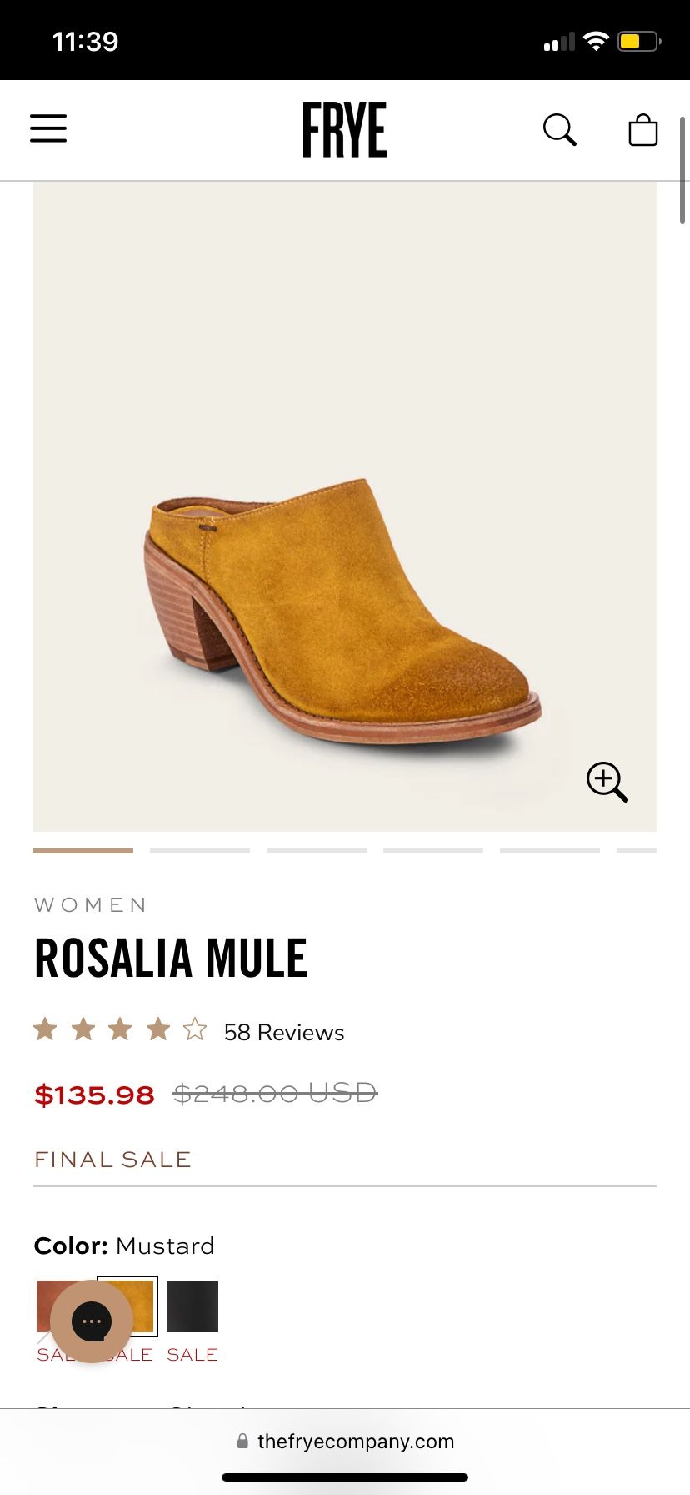Click the ROSALIA MULE product title
The width and height of the screenshot is (690, 1495).
(x=170, y=958)
